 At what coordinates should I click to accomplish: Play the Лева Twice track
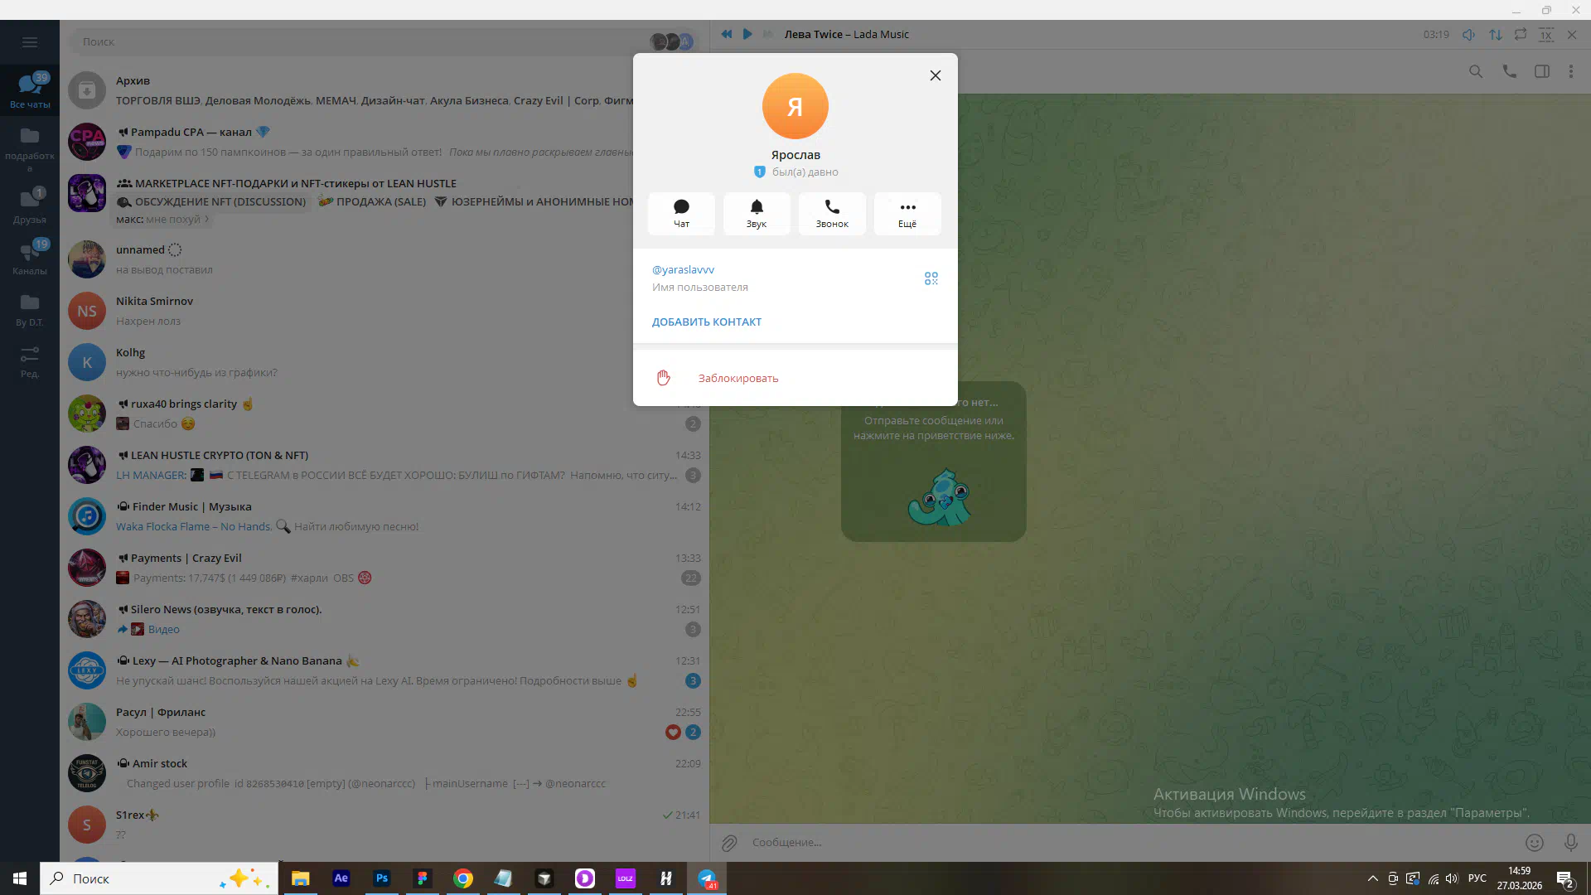click(747, 34)
